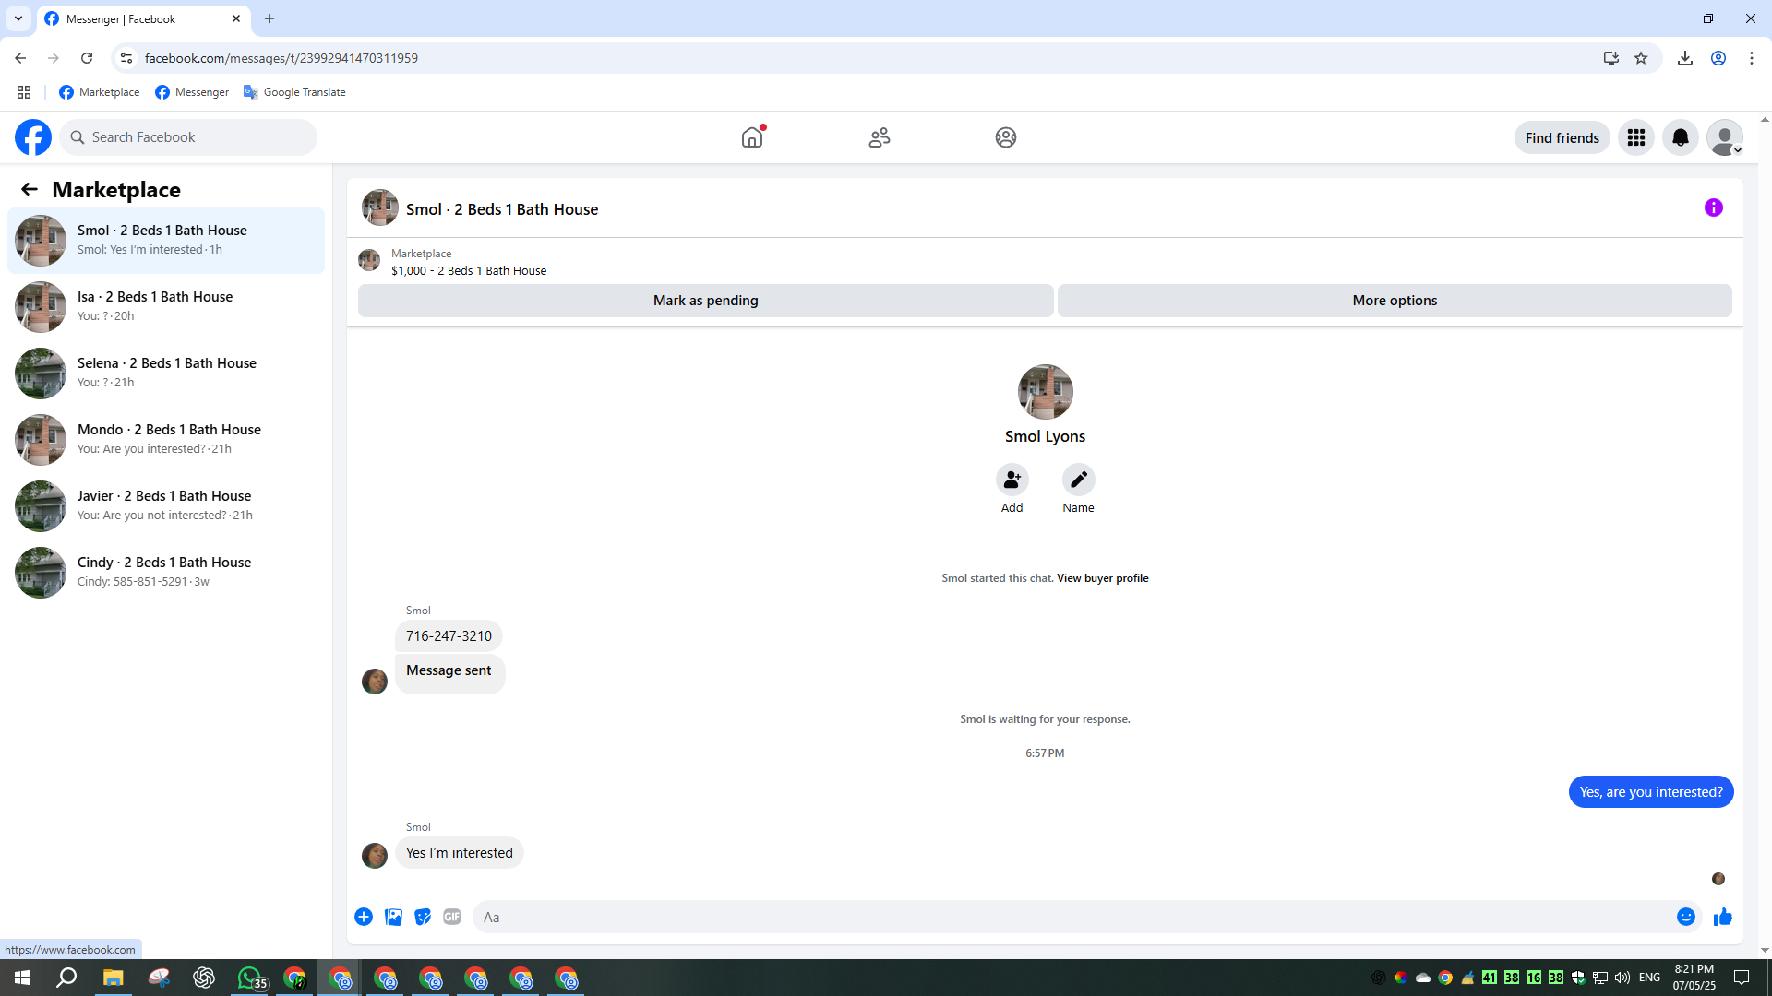
Task: Click Mark as pending button
Action: pos(705,301)
